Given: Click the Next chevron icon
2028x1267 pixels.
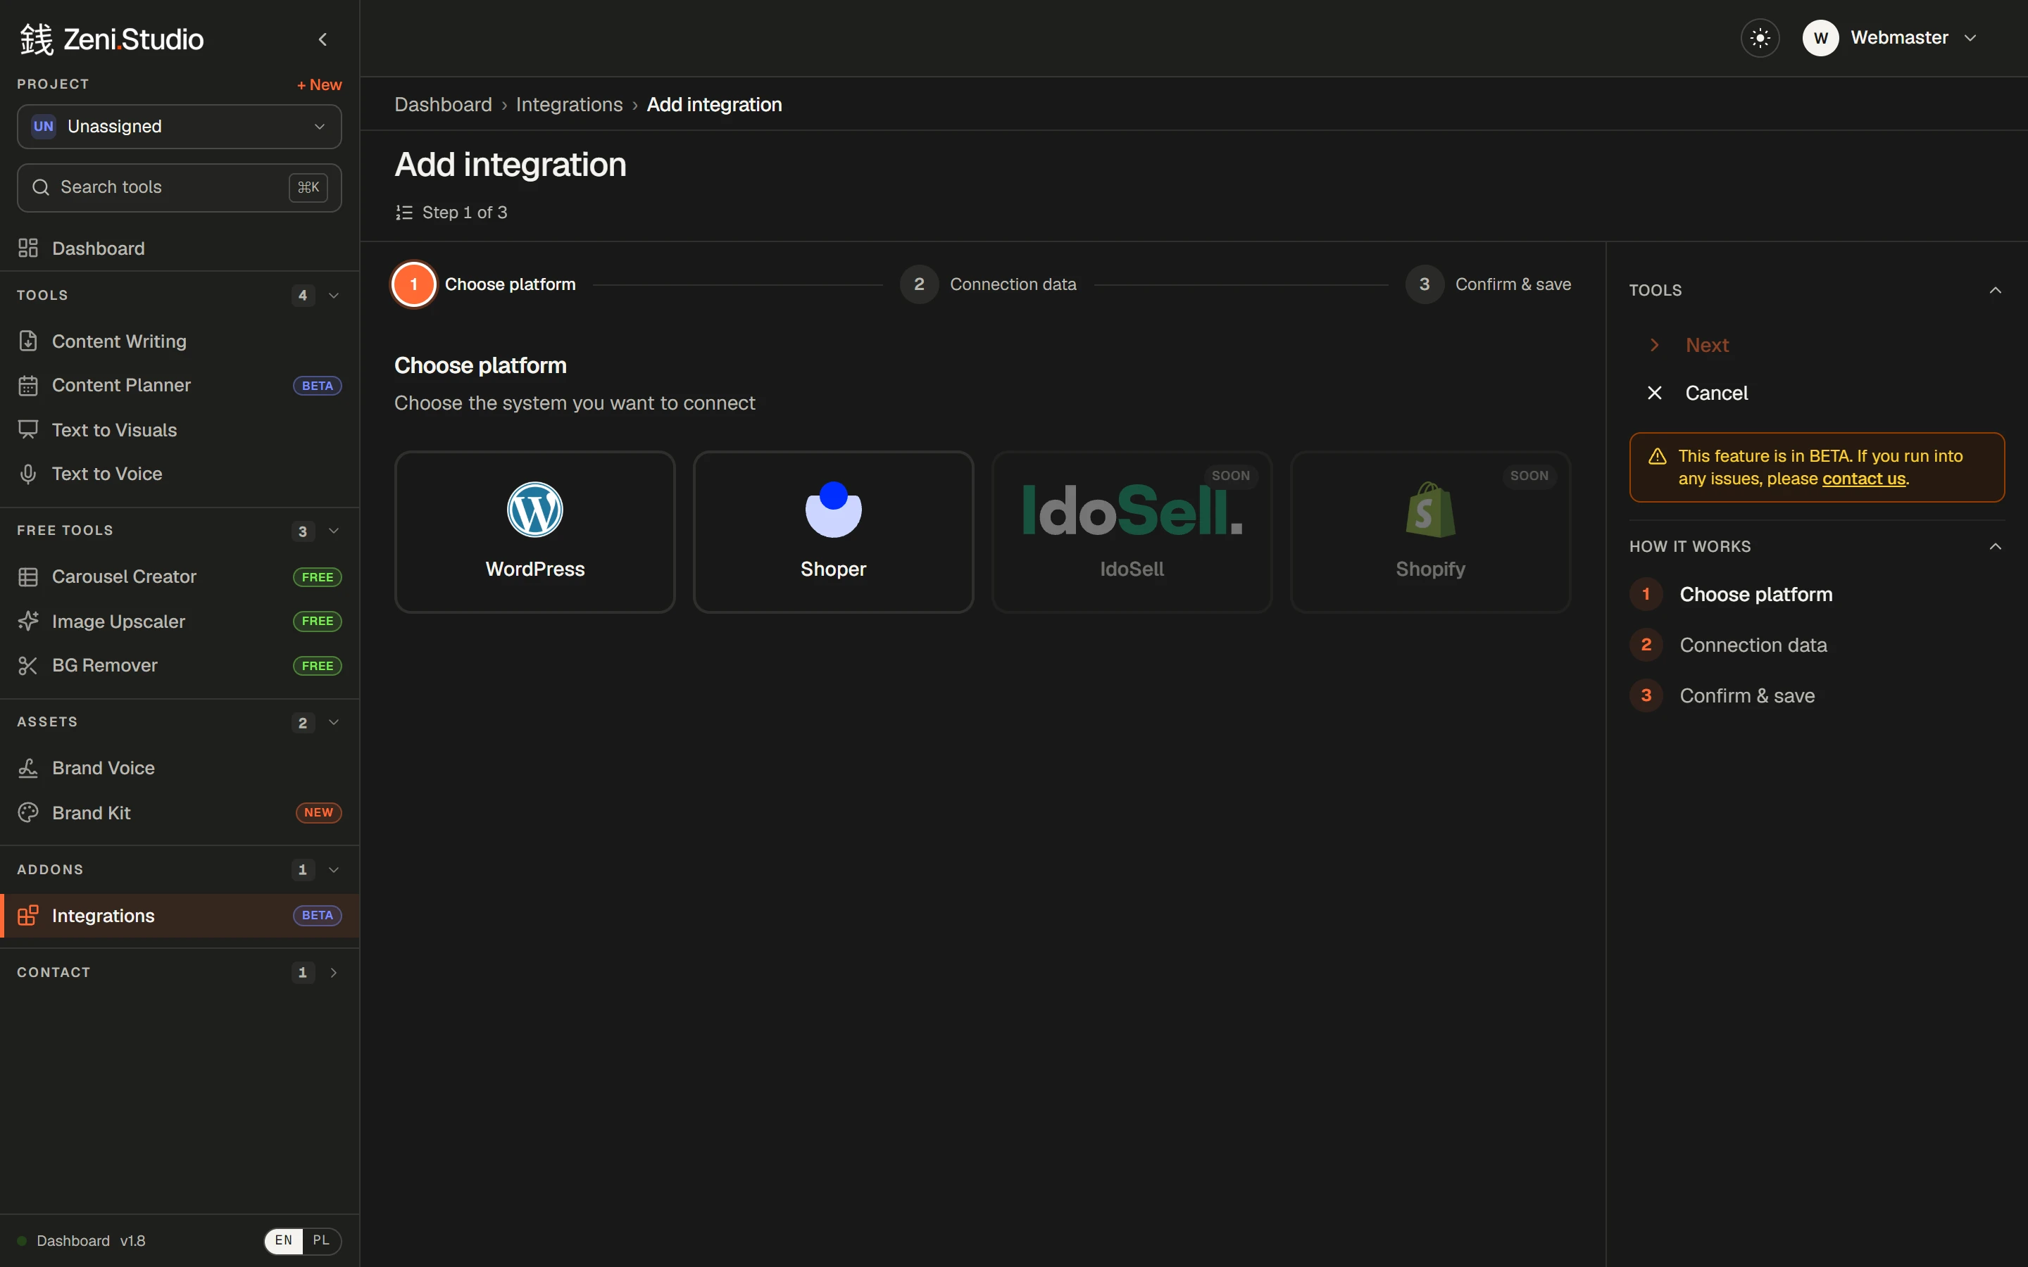Looking at the screenshot, I should 1654,345.
